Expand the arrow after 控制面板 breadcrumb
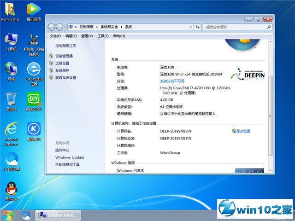Screen dimensions: 295x221 pyautogui.click(x=97, y=27)
